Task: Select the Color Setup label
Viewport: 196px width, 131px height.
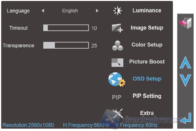Action: [x=147, y=45]
